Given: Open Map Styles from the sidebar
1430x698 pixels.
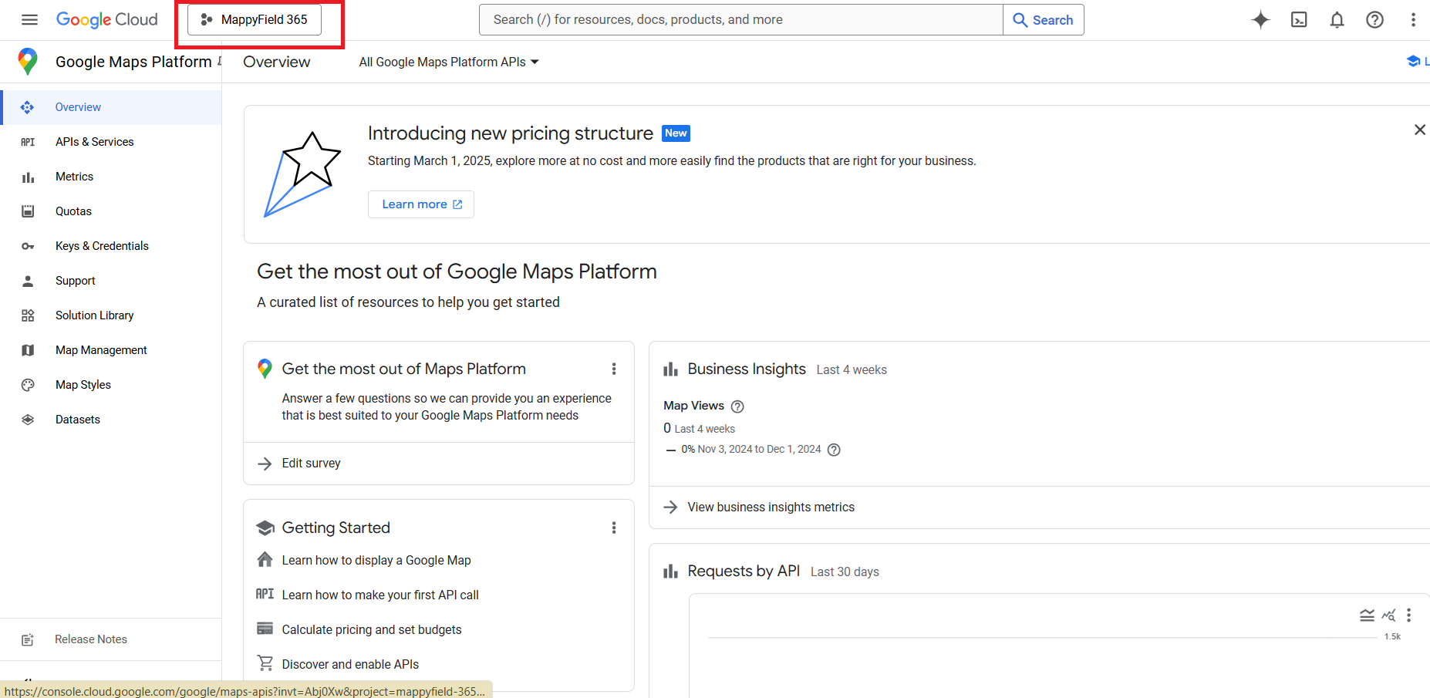Looking at the screenshot, I should [83, 384].
